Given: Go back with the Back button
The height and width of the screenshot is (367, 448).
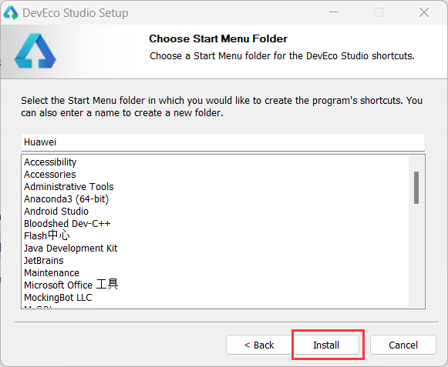Looking at the screenshot, I should tap(259, 345).
